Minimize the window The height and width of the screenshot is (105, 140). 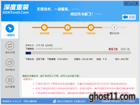pyautogui.click(x=131, y=3)
